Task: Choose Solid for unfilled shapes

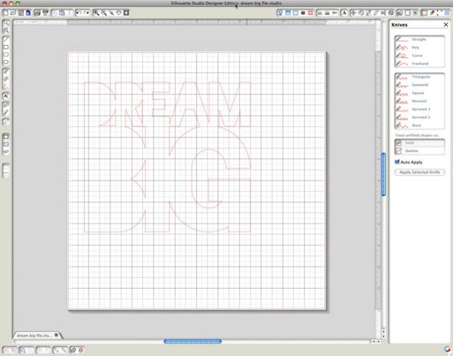Action: coord(420,143)
